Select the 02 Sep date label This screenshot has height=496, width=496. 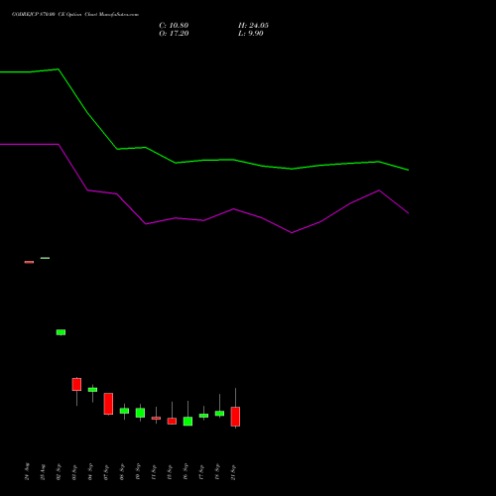59,472
